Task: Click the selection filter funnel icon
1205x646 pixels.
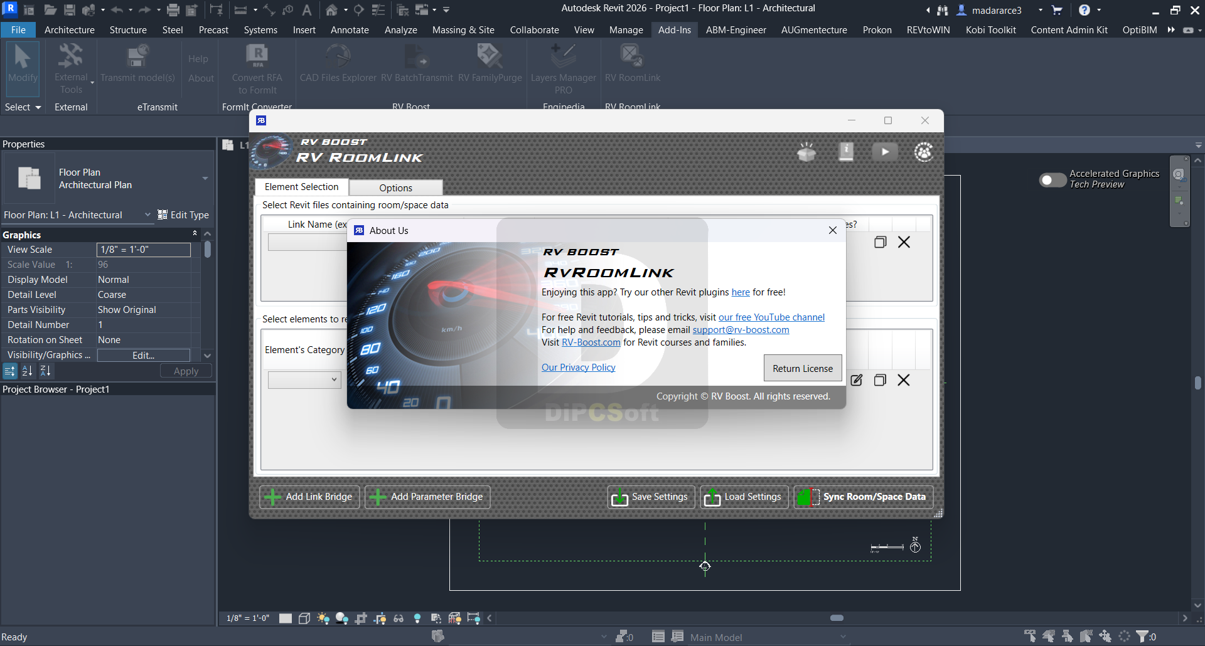Action: click(1143, 637)
